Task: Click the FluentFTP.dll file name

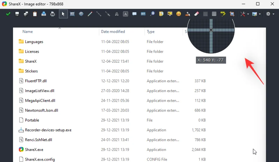Action: click(36, 81)
